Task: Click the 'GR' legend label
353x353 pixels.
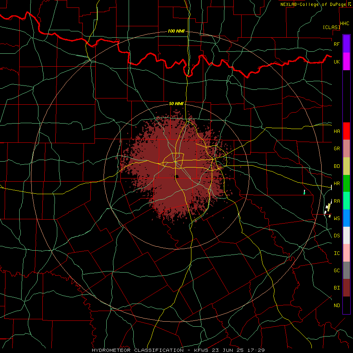Action: tap(337, 149)
